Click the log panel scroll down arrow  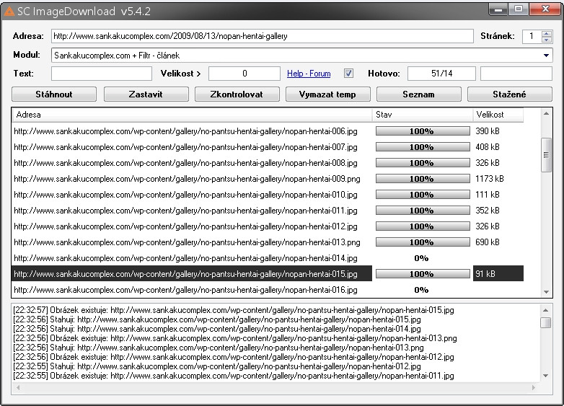click(546, 376)
